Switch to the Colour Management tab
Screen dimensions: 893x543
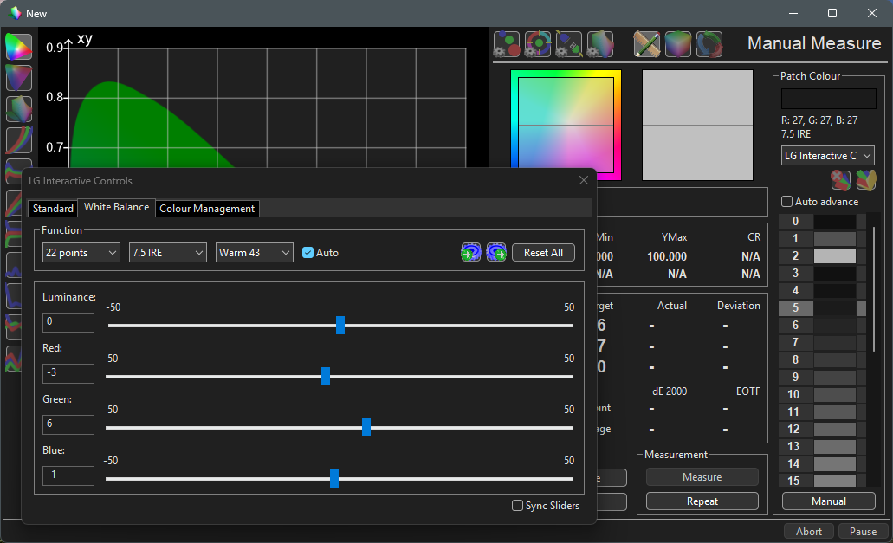tap(207, 209)
